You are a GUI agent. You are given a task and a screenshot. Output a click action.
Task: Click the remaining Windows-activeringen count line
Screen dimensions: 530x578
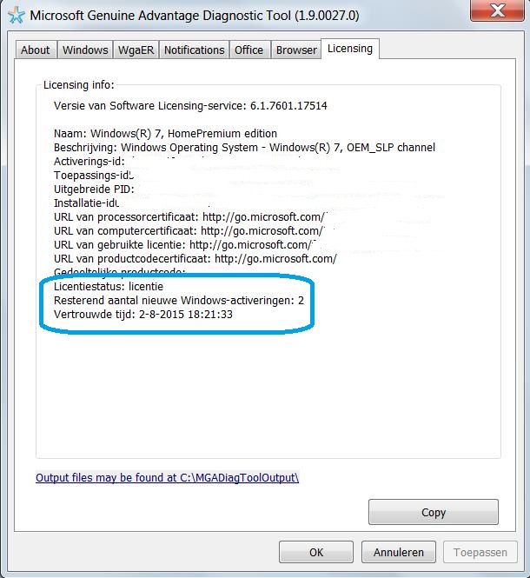click(x=179, y=301)
